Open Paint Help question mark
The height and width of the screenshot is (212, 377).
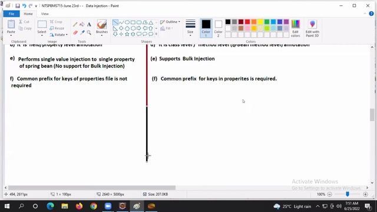(x=371, y=14)
